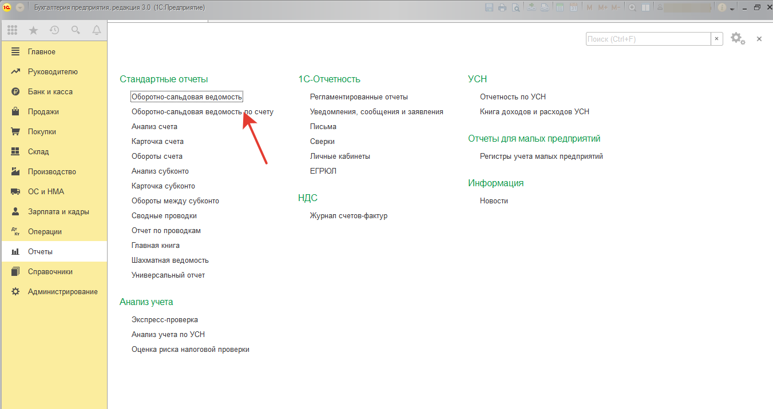Open Оценка риска налоговой проверки
Viewport: 773px width, 409px height.
pos(191,349)
